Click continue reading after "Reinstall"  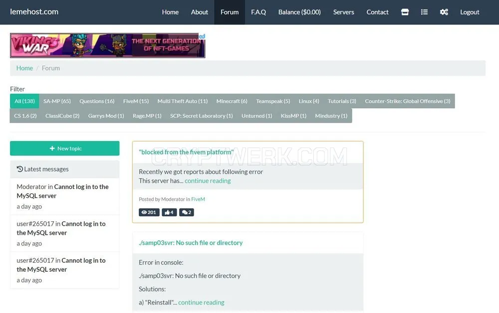pos(201,303)
